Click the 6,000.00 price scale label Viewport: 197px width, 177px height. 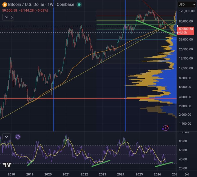coord(185,87)
